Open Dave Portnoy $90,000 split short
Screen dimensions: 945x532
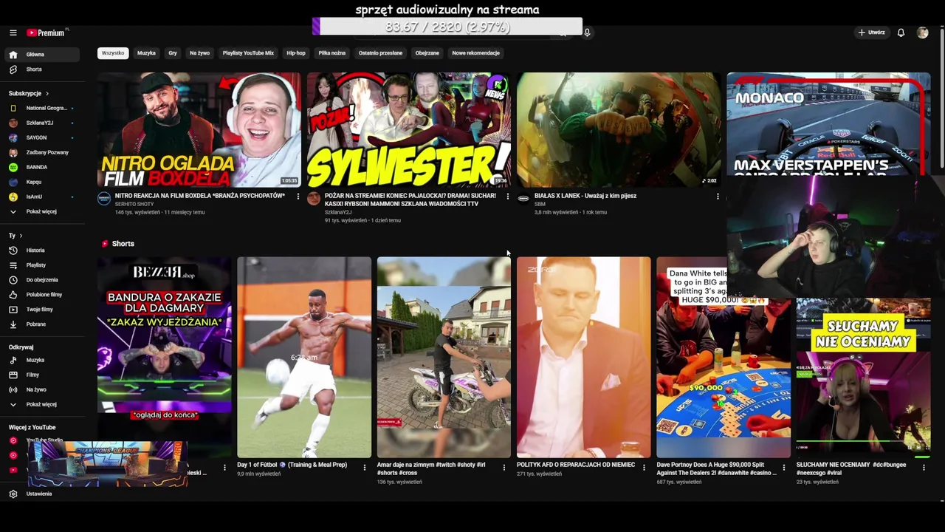724,358
